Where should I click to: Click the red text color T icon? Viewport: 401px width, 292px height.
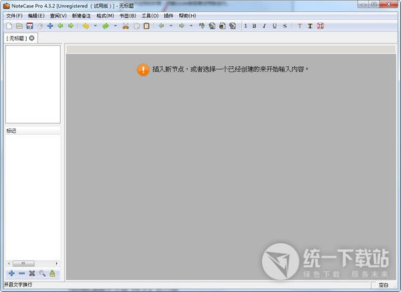coord(299,26)
